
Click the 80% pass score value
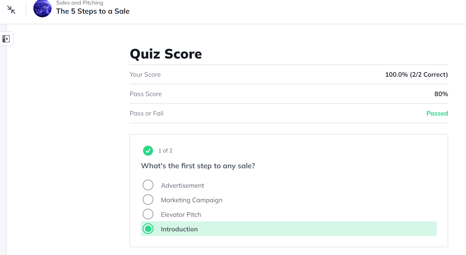click(441, 94)
